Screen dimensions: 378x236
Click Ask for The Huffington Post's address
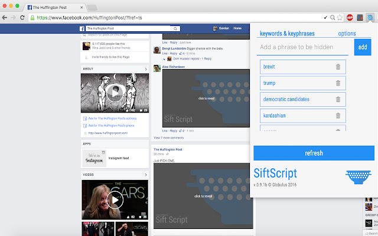[112, 119]
